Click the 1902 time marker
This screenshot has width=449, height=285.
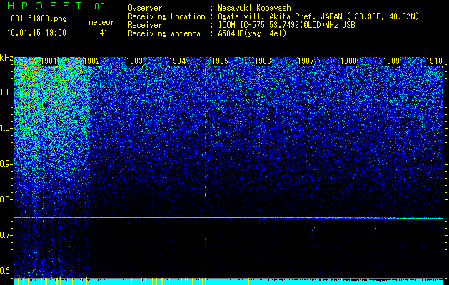click(91, 61)
